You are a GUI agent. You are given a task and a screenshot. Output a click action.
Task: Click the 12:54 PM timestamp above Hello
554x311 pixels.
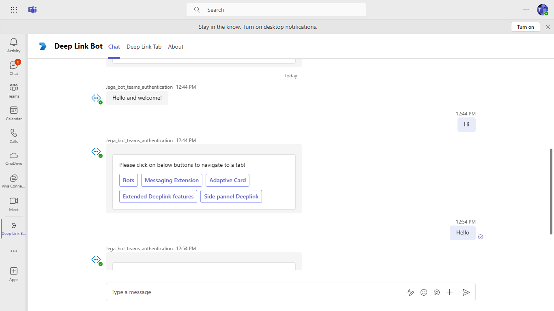coord(466,222)
